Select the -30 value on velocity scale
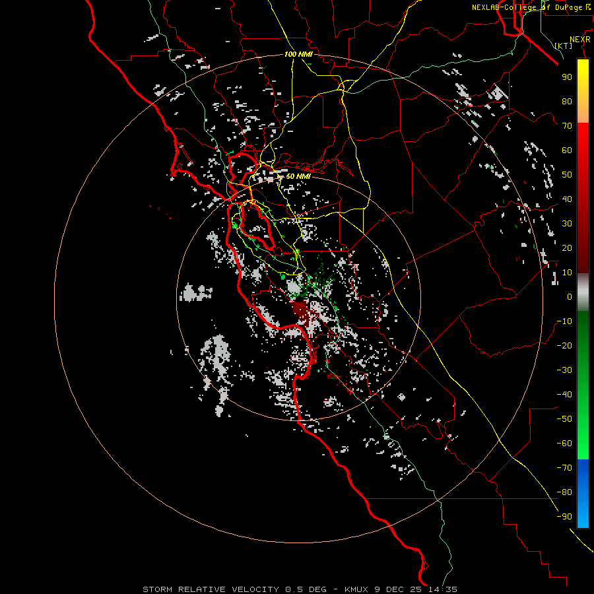Screen dimensions: 594x594 coord(564,370)
